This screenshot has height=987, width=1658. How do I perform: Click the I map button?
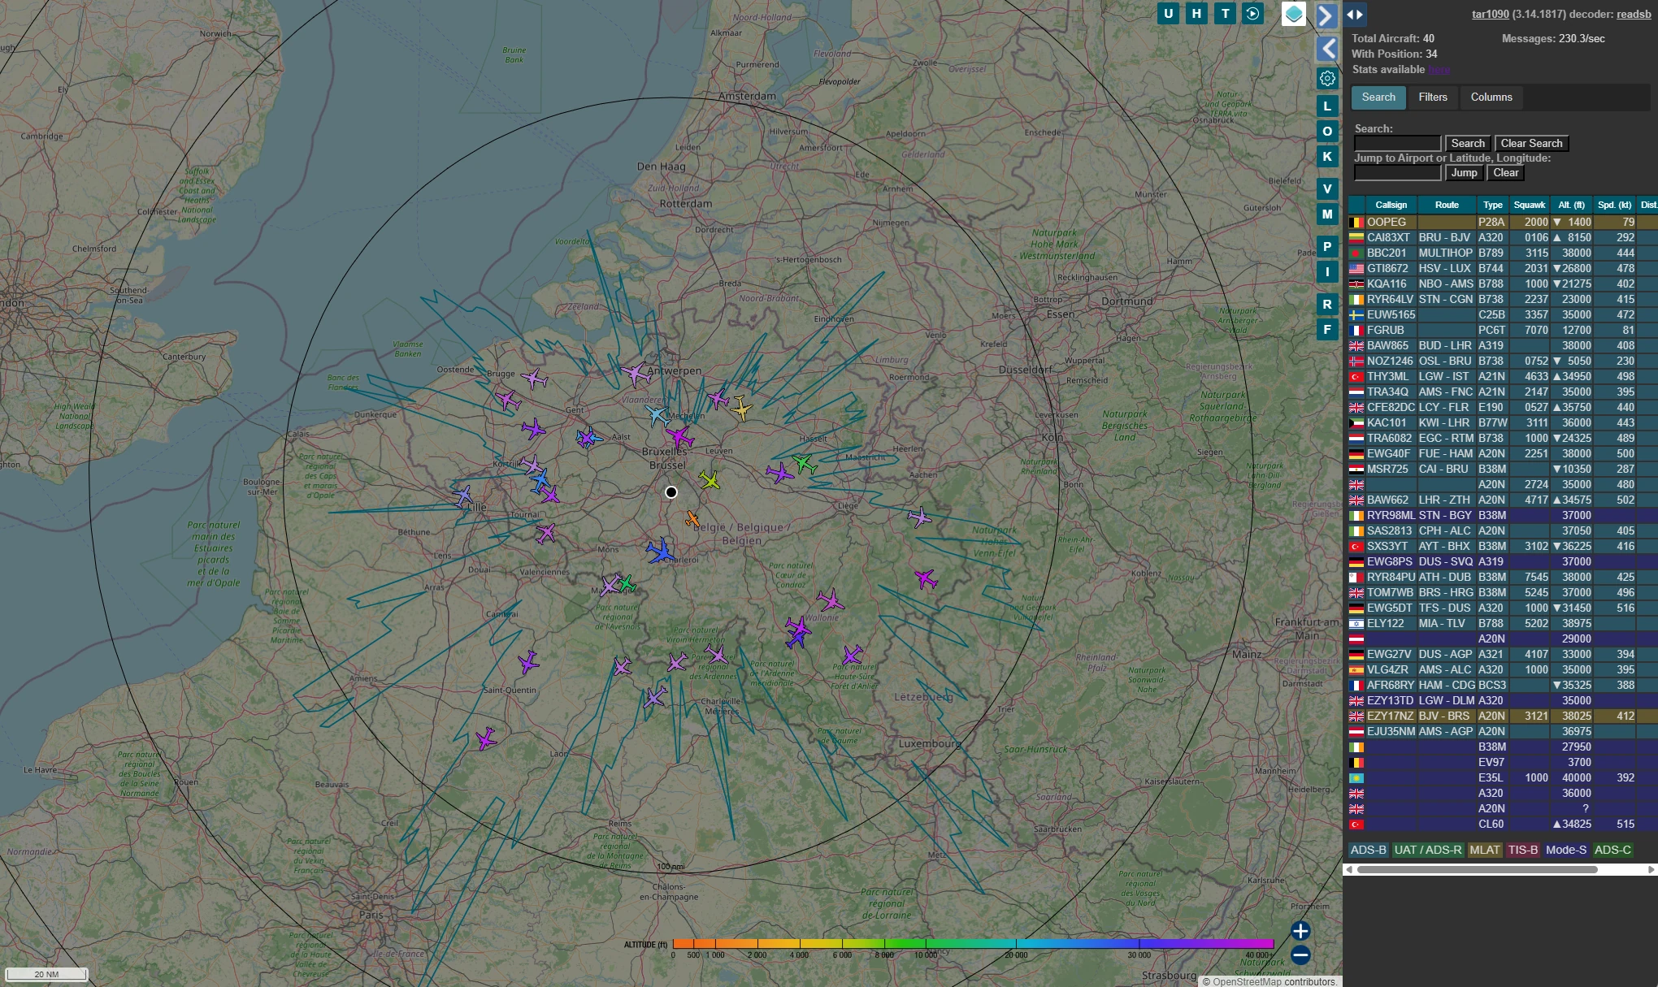tap(1327, 272)
